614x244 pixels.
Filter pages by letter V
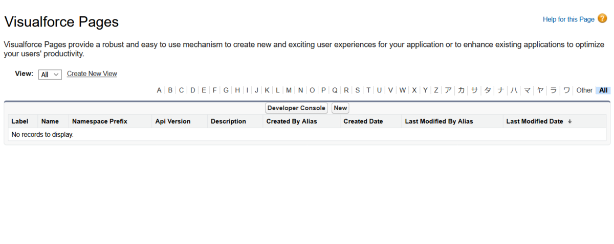[390, 90]
